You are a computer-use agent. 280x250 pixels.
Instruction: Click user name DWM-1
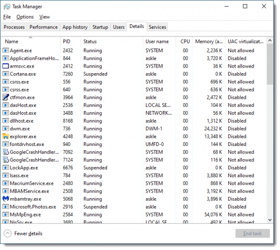[154, 129]
